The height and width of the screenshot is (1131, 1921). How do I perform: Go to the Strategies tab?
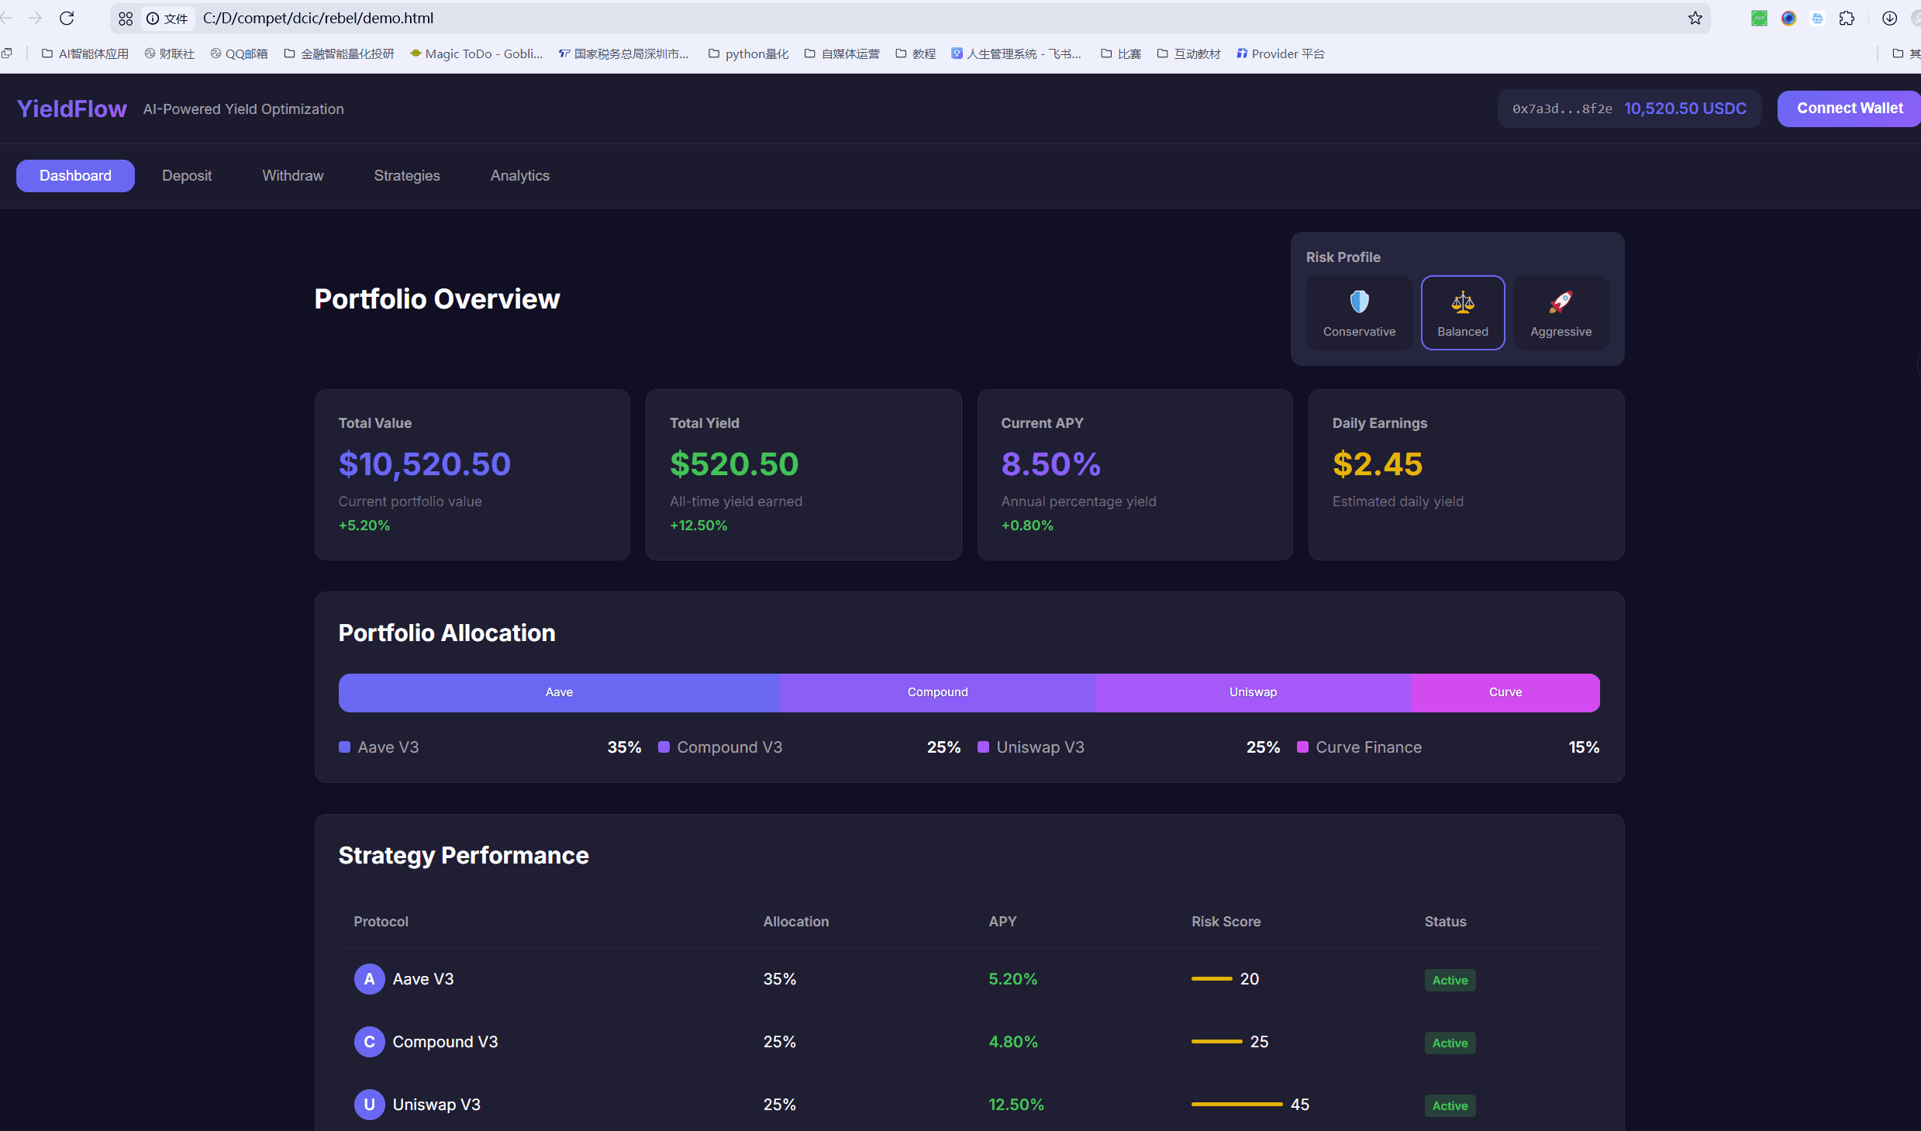coord(406,176)
